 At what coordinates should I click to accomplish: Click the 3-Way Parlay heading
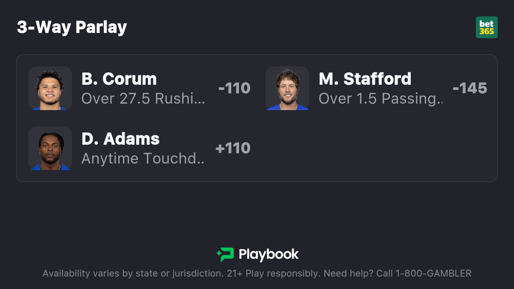coord(72,27)
